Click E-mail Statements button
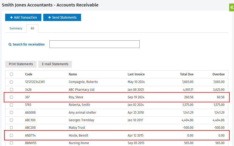This screenshot has width=234, height=146. [x=55, y=64]
